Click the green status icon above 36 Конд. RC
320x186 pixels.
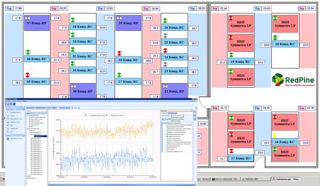28,52
